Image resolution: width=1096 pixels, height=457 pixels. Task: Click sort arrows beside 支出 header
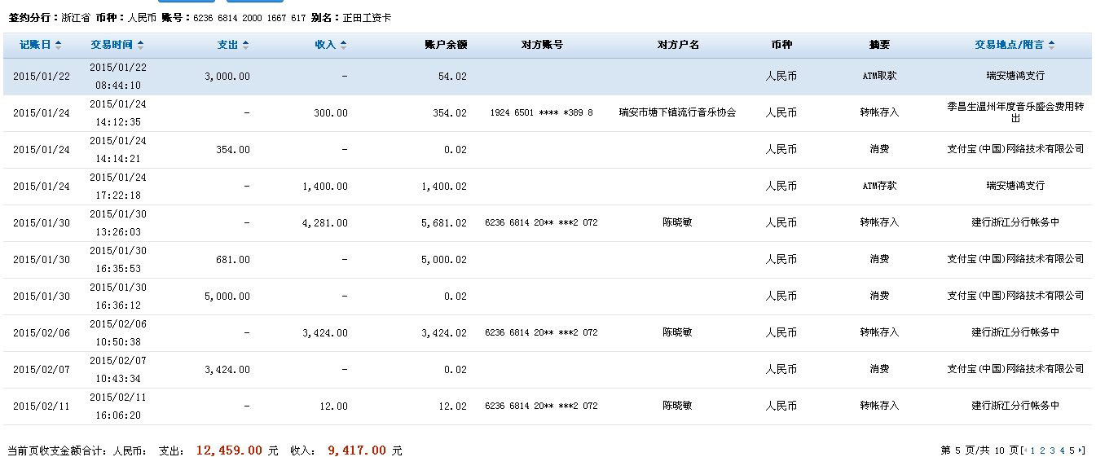(x=246, y=45)
